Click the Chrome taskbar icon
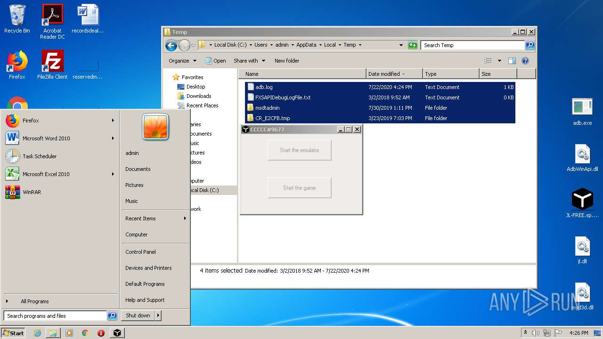Screen dimensions: 603x339 pyautogui.click(x=85, y=333)
